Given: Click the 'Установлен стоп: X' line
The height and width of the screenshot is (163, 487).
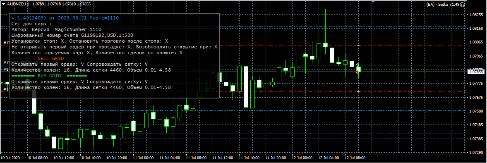Looking at the screenshot, I should coord(89,41).
